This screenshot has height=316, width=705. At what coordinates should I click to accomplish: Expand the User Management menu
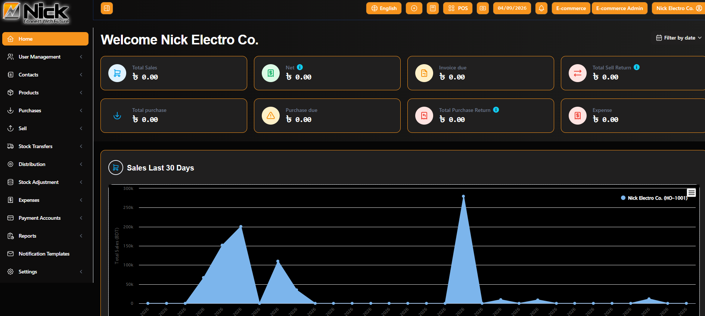point(45,57)
